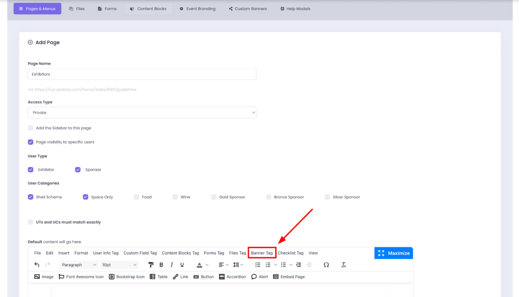519x297 pixels.
Task: Click the Maximize editor button
Action: [393, 253]
